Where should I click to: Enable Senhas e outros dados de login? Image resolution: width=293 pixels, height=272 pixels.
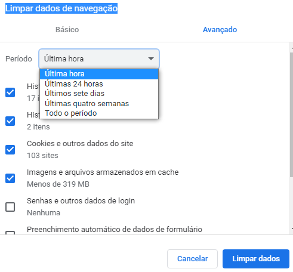10,207
